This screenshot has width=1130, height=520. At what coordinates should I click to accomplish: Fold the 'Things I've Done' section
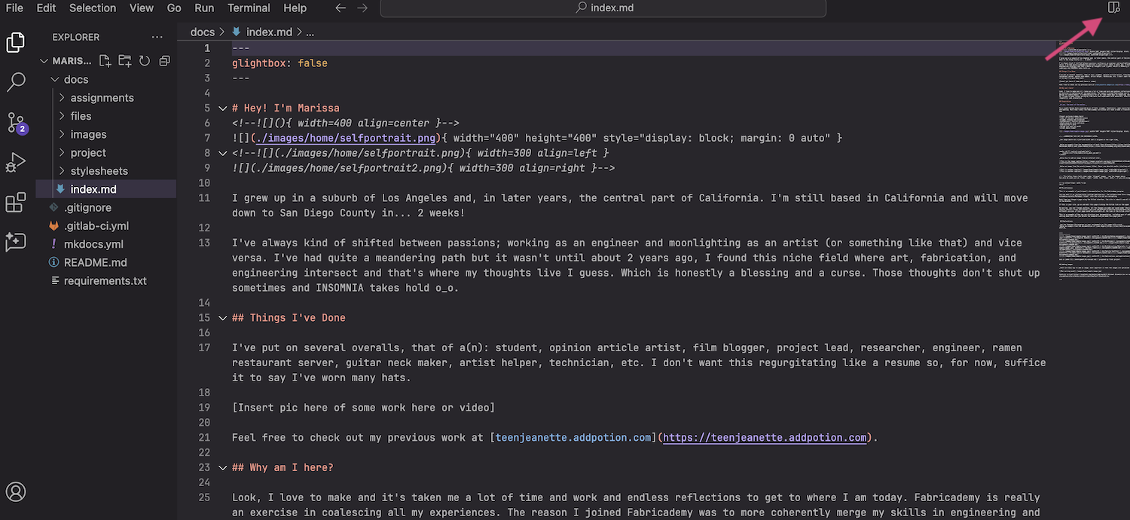pos(222,318)
